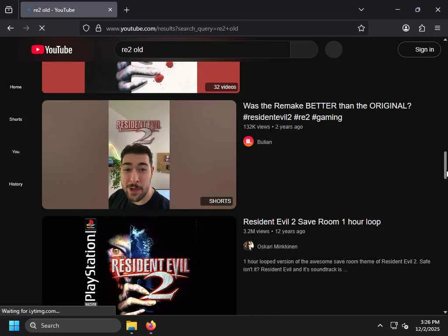Open Firefox account icon
Screen dimensions: 448x336
406,28
